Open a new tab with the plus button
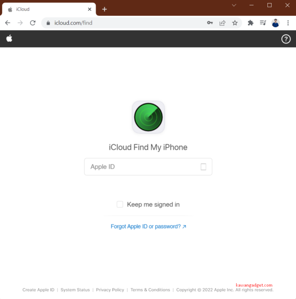 point(104,9)
